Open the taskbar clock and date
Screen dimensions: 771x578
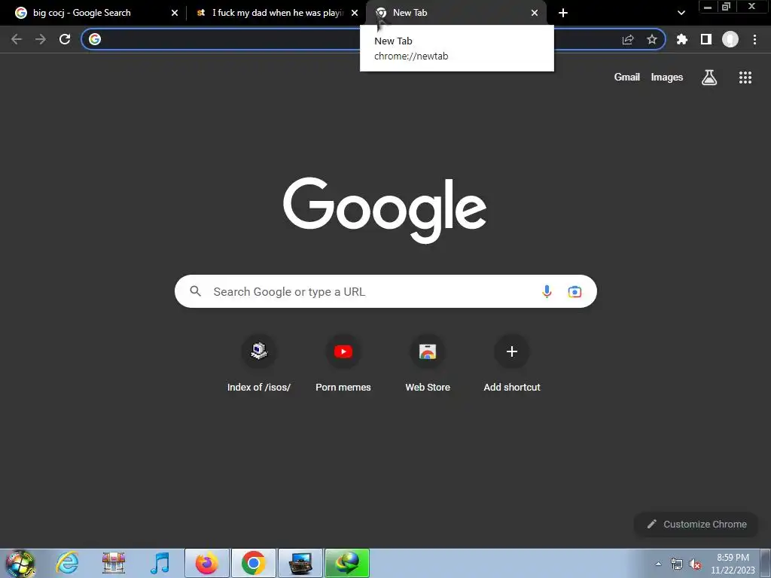733,564
